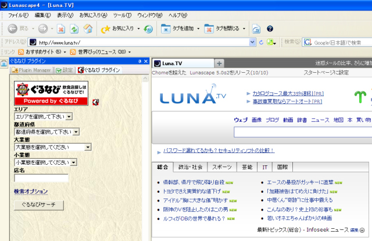This screenshot has width=372, height=241.
Task: Open the ヘルプ menu
Action: (178, 15)
